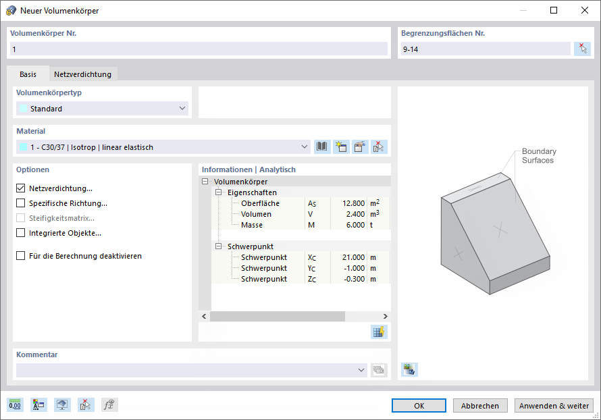The width and height of the screenshot is (601, 420).
Task: Select the Zc Schwerpunkt value -0.300
Action: [x=354, y=279]
